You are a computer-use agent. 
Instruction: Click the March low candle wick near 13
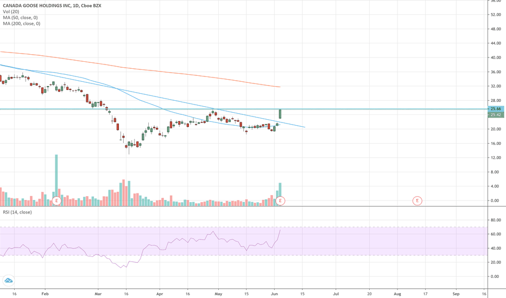pos(129,151)
